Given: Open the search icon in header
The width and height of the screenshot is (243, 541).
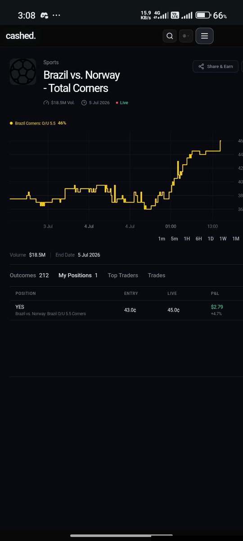Looking at the screenshot, I should click(x=170, y=36).
